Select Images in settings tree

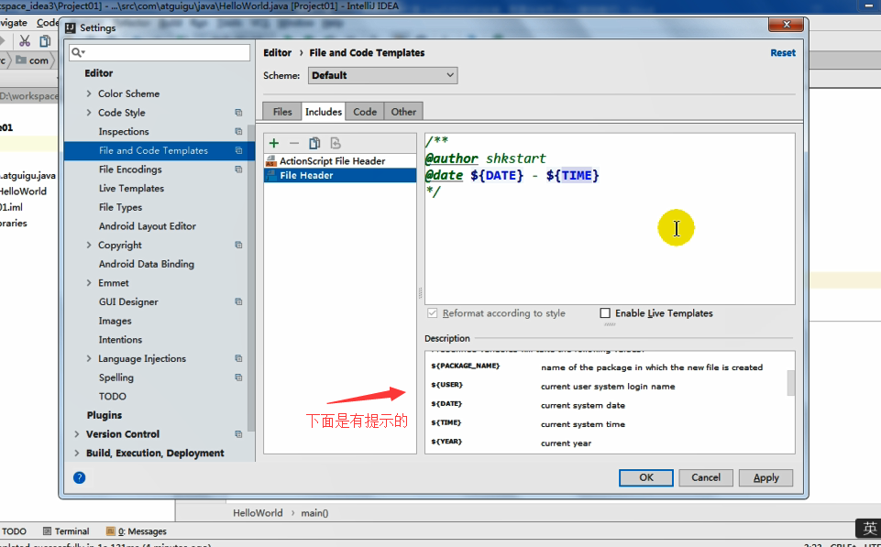pyautogui.click(x=115, y=321)
